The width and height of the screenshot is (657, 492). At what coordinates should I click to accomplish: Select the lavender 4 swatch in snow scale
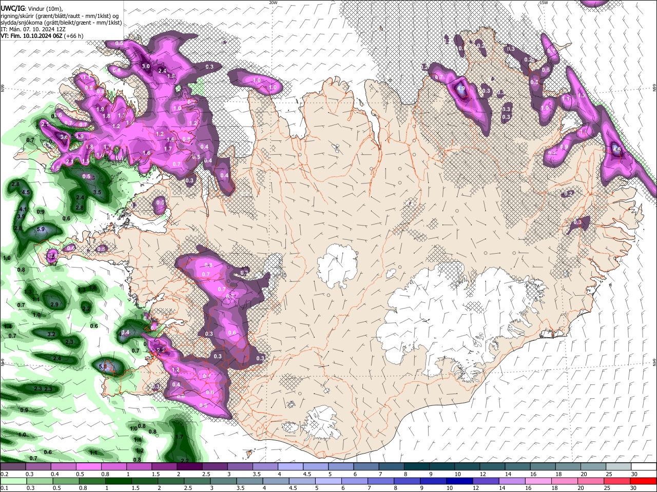click(289, 467)
